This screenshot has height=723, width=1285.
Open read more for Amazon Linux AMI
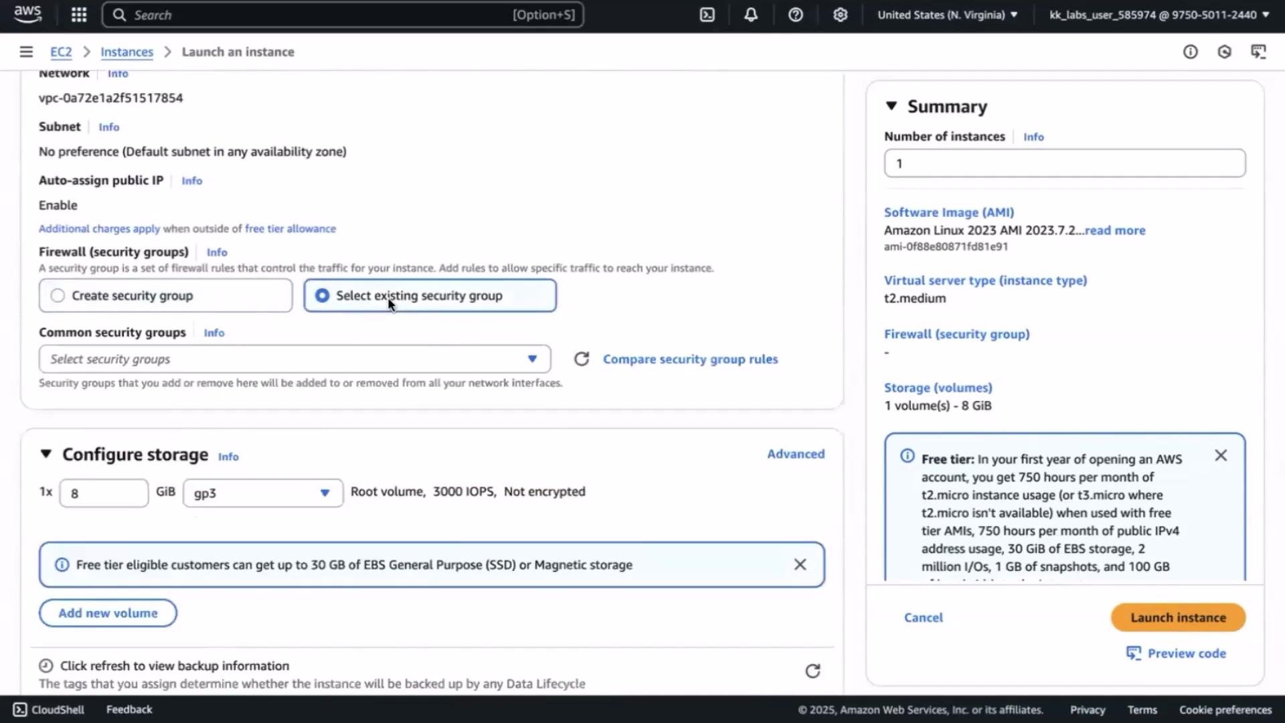click(x=1115, y=230)
